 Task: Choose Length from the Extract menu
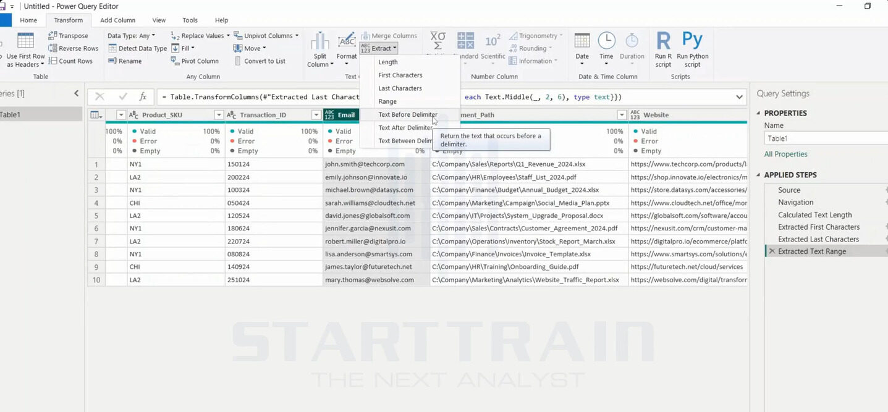[410, 62]
